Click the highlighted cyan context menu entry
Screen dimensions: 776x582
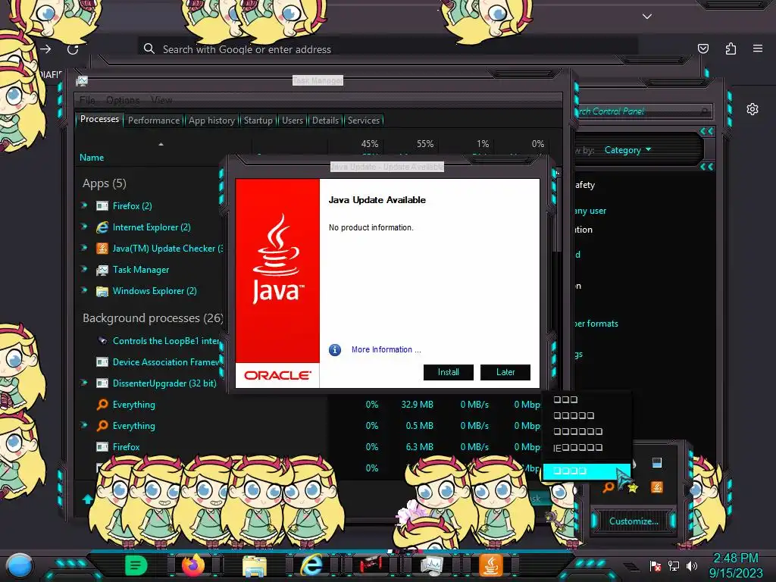587,471
